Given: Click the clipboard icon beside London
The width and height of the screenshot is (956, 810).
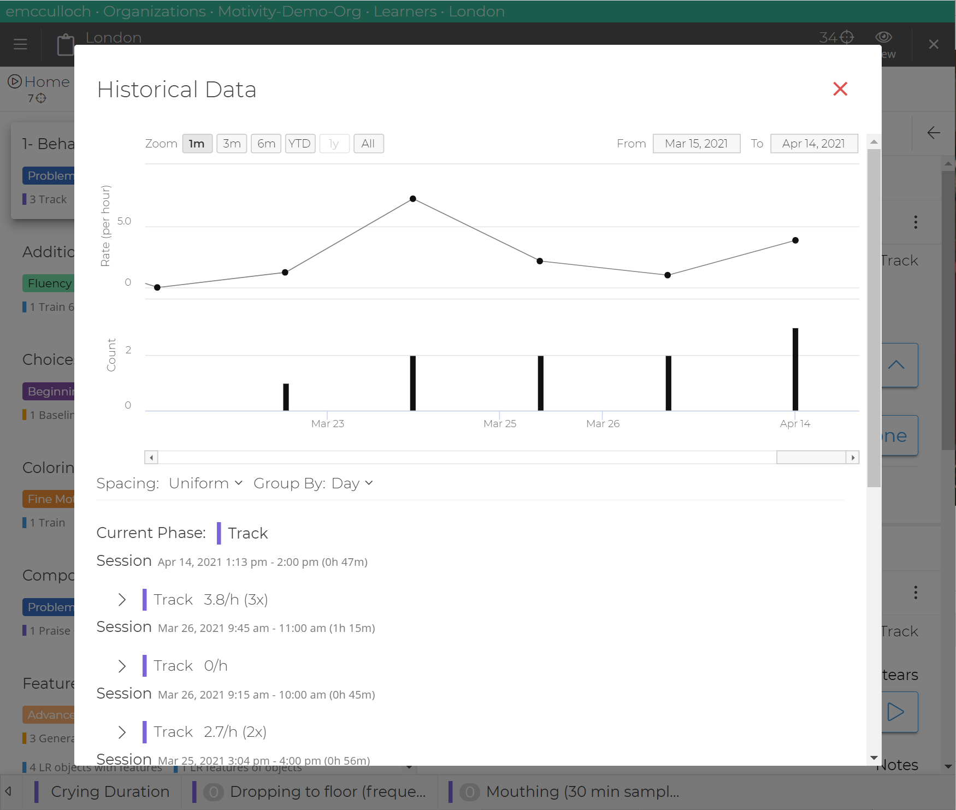Looking at the screenshot, I should coord(66,44).
